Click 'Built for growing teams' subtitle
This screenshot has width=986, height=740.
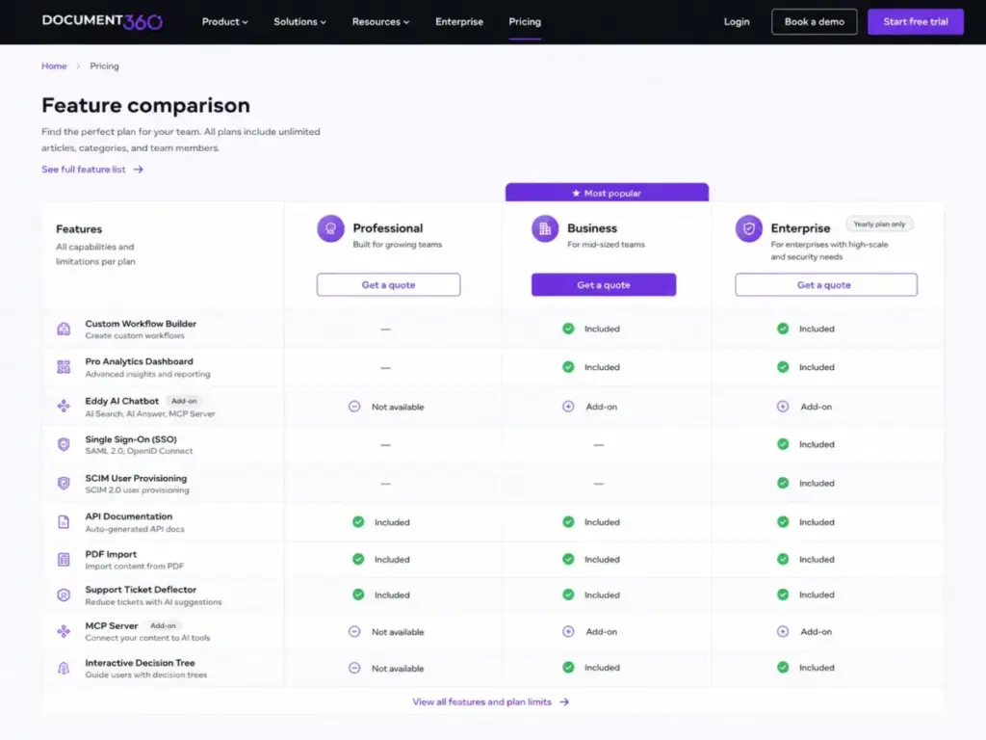398,244
